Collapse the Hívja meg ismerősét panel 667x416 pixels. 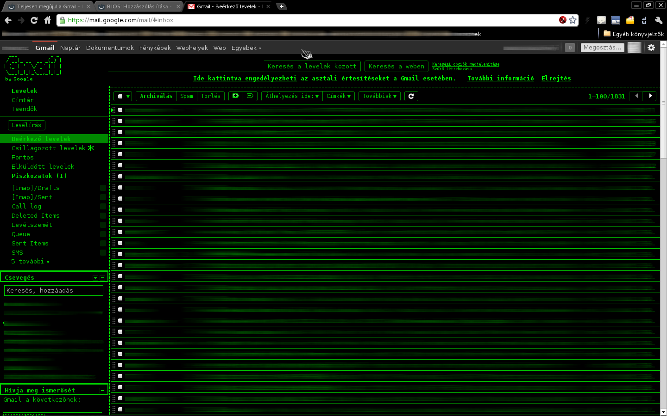pos(102,391)
